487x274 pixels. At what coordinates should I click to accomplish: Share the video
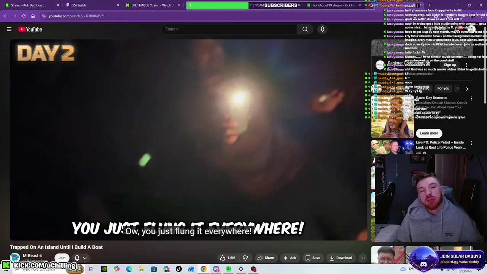[266, 258]
